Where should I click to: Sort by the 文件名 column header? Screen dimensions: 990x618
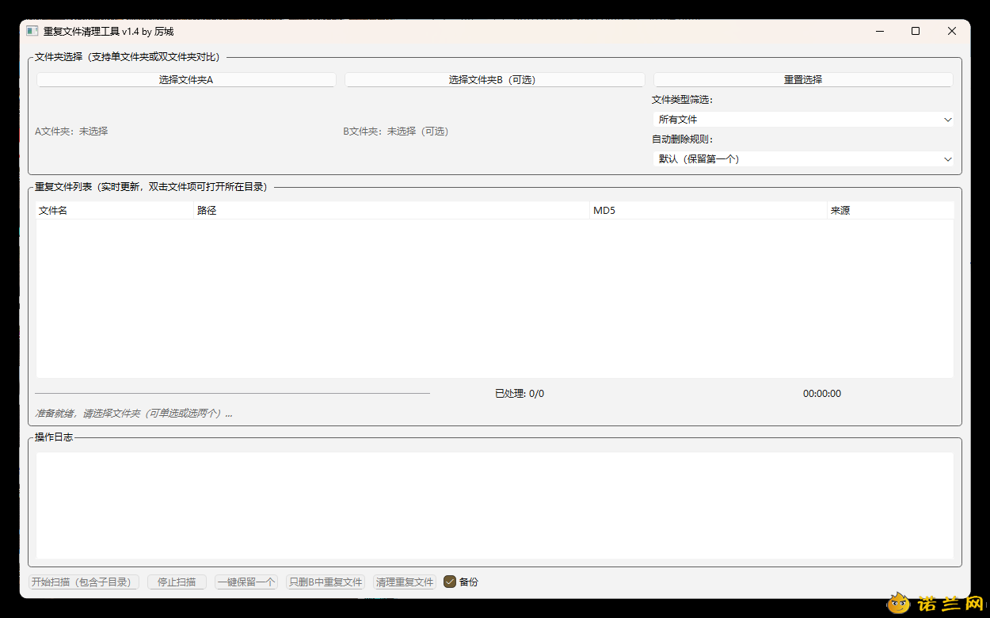[115, 211]
